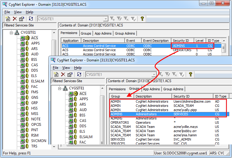Open Properties icon in the front window toolbar
Viewport: 232px width, 158px height.
click(x=70, y=74)
